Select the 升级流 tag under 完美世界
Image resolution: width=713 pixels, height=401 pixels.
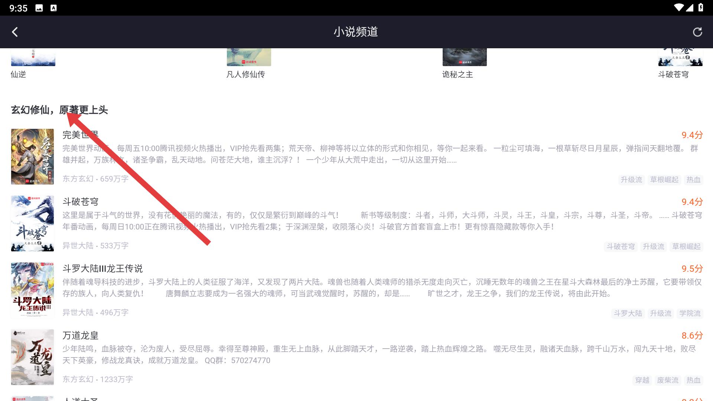(x=631, y=180)
